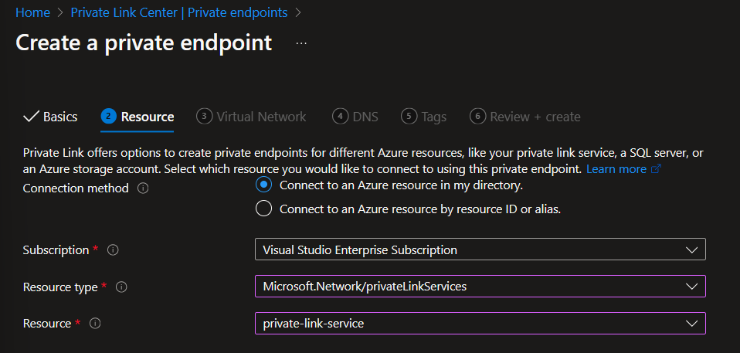Jump to the Review + create tab
Viewport: 740px width, 353px height.
pos(525,117)
